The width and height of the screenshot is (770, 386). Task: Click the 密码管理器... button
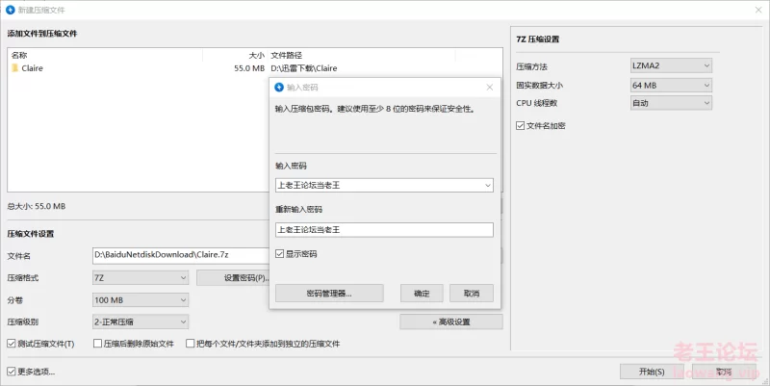click(x=329, y=294)
